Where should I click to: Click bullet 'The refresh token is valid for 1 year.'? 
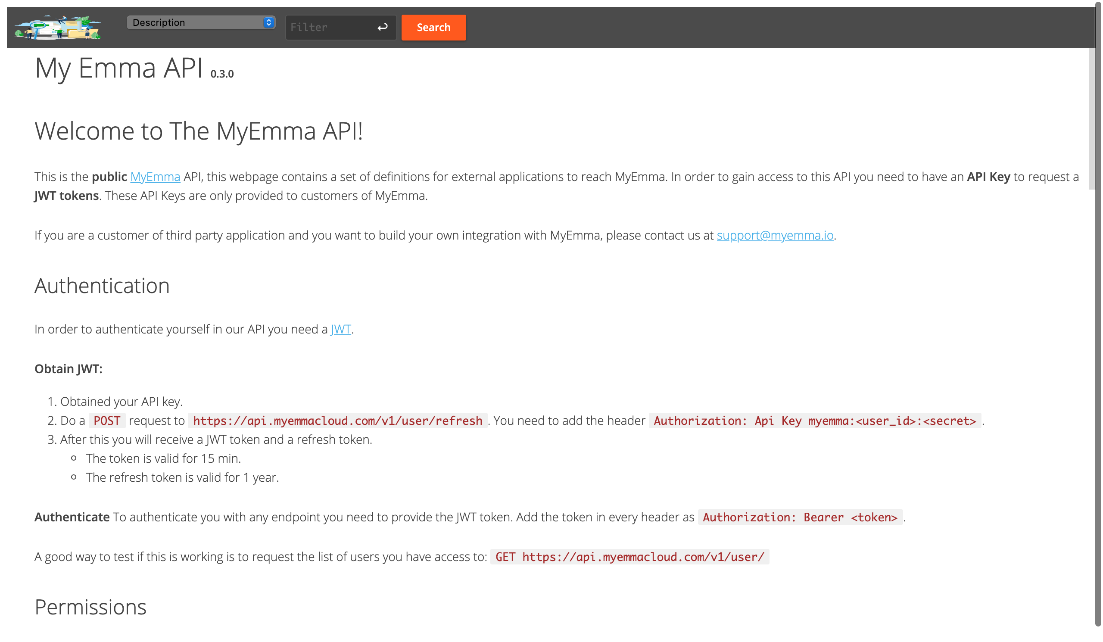coord(182,477)
